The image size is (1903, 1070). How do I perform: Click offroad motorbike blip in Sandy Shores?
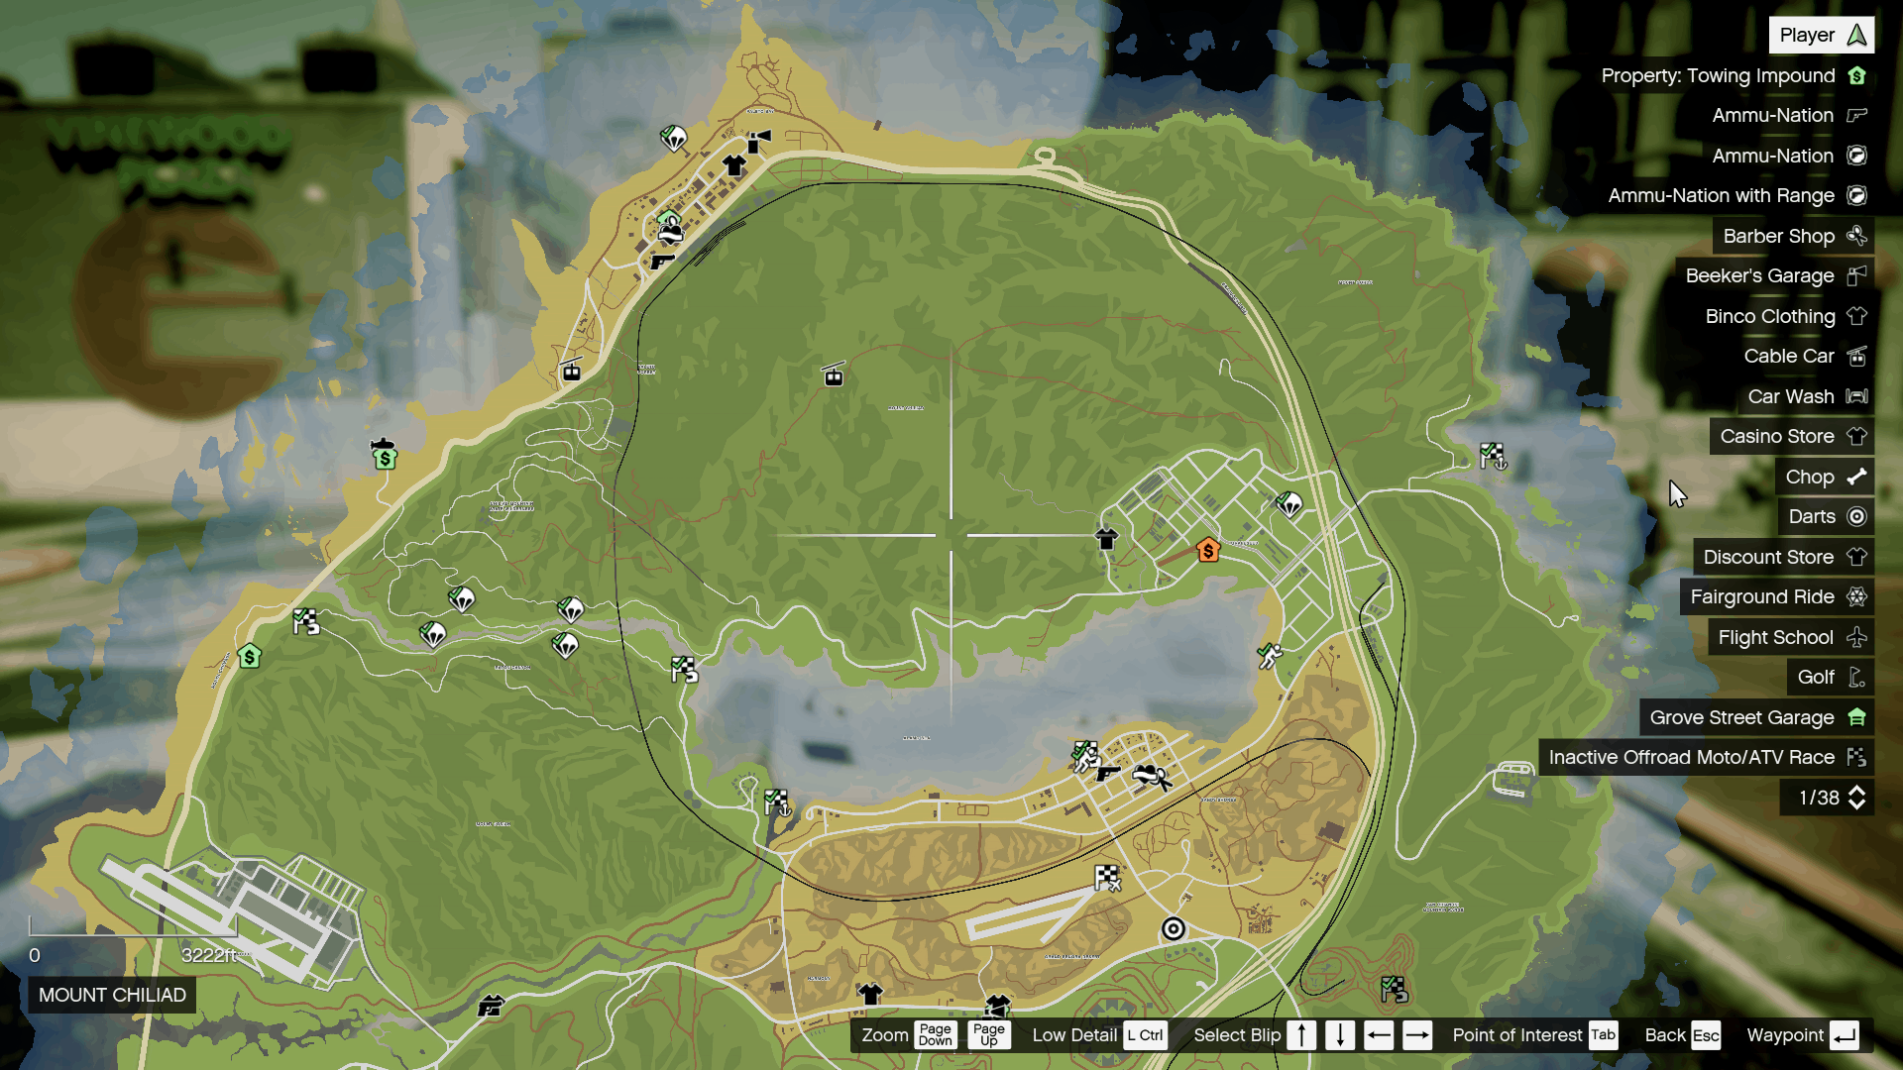coord(1152,776)
